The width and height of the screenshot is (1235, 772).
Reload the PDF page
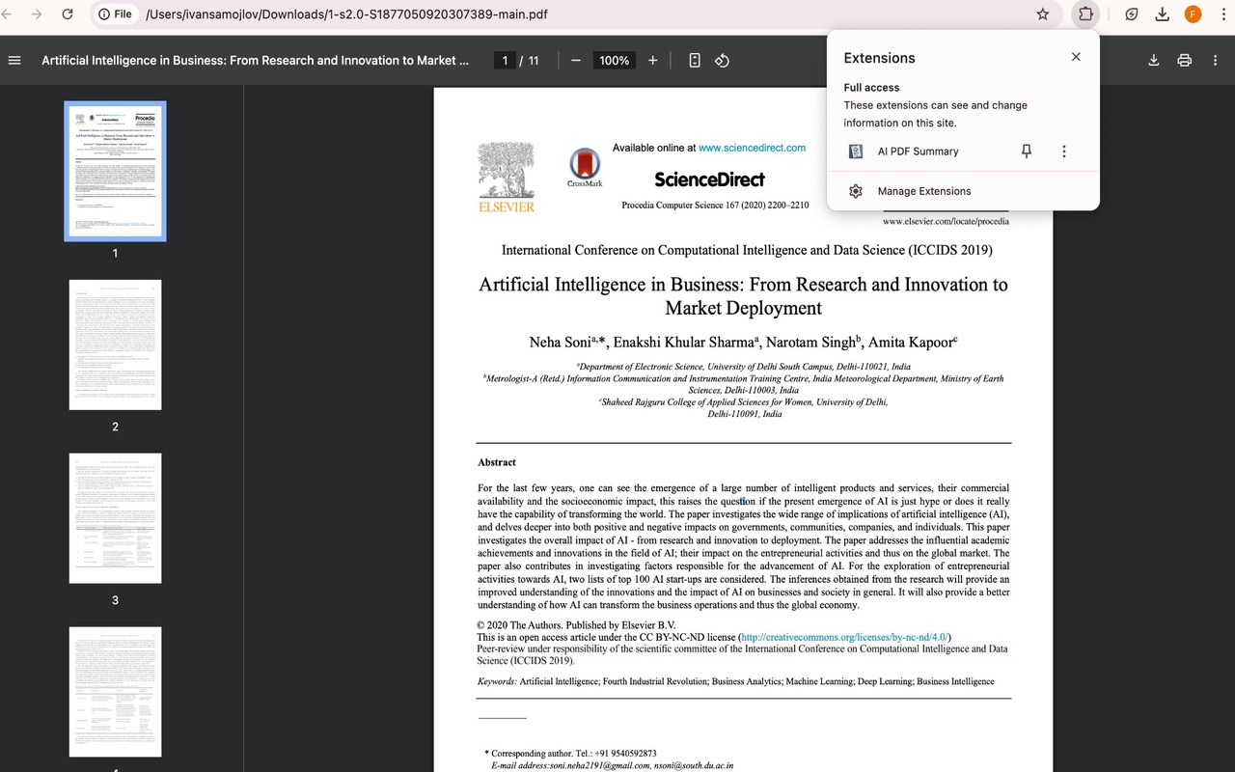pyautogui.click(x=68, y=14)
